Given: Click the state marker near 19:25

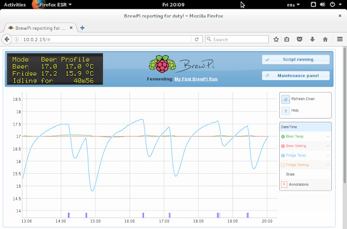Looking at the screenshot, I should coord(248,215).
